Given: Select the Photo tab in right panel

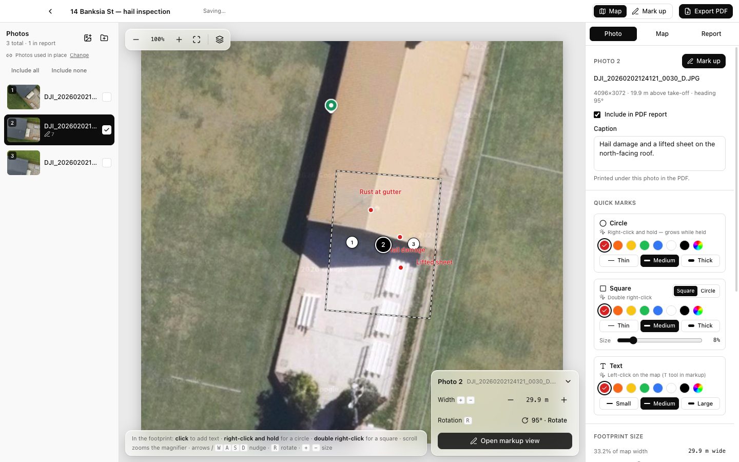Looking at the screenshot, I should 613,34.
